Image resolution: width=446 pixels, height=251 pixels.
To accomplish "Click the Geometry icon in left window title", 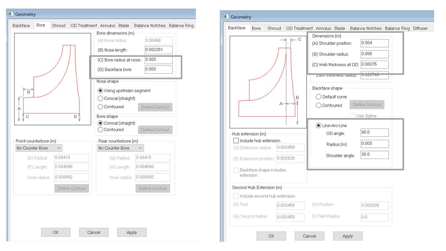I will click(x=11, y=14).
